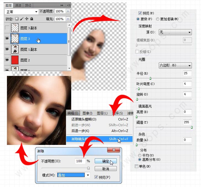Open the 编辑(E) menu
This screenshot has height=187, width=201.
click(x=73, y=113)
